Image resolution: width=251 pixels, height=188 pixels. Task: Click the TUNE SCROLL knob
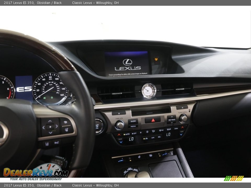coord(183,119)
